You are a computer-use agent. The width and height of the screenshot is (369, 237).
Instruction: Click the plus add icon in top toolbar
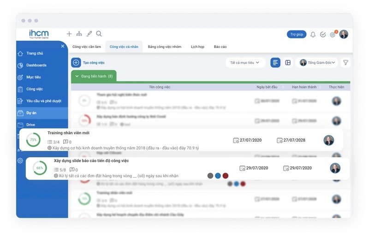(x=69, y=34)
